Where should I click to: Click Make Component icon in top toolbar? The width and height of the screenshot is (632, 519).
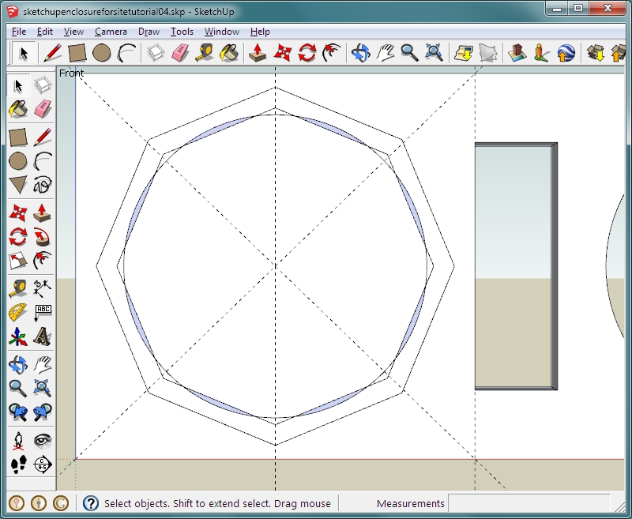click(x=156, y=53)
